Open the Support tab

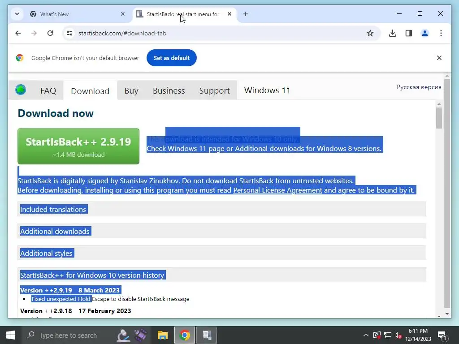click(214, 90)
